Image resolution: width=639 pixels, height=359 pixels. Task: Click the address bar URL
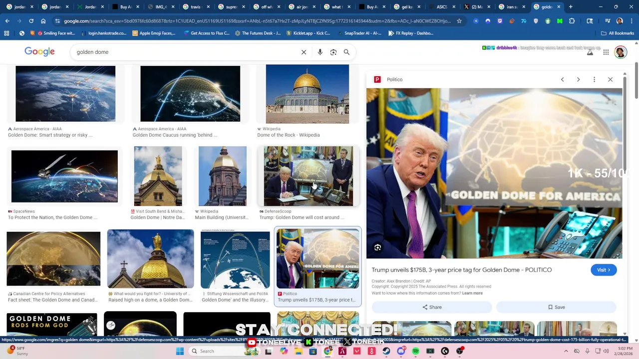click(257, 21)
